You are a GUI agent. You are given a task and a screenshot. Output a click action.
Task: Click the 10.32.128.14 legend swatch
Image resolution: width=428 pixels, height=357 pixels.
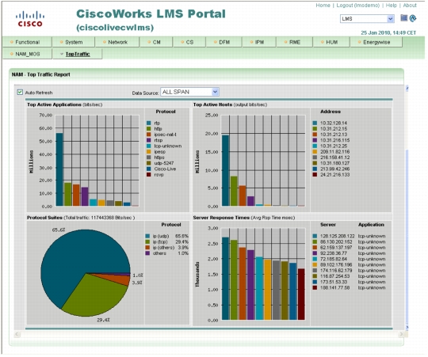pos(315,123)
